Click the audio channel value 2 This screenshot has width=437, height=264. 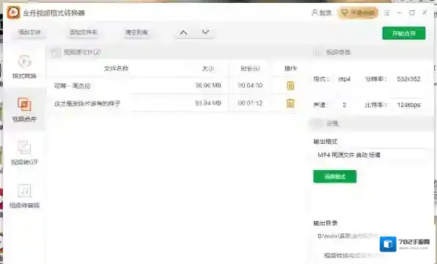(x=345, y=105)
